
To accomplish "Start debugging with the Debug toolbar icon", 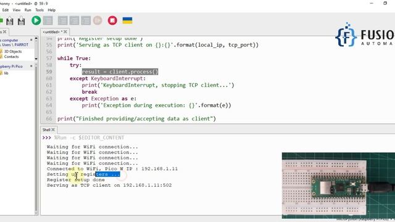I will (48, 20).
